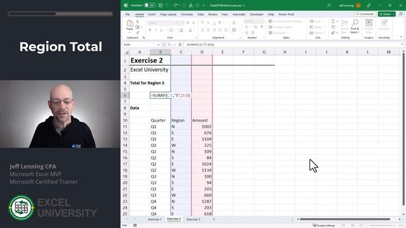The height and width of the screenshot is (228, 406).
Task: Click the Decrease Font Size icon
Action: tap(193, 23)
